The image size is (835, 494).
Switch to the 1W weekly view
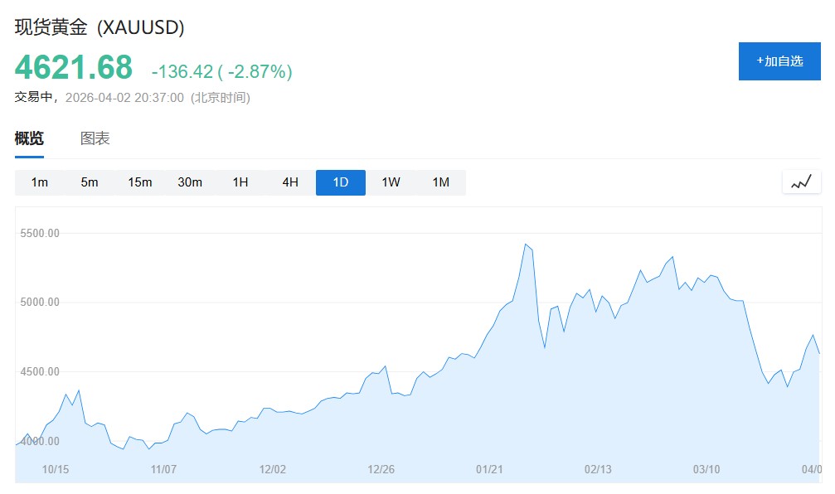pos(391,182)
